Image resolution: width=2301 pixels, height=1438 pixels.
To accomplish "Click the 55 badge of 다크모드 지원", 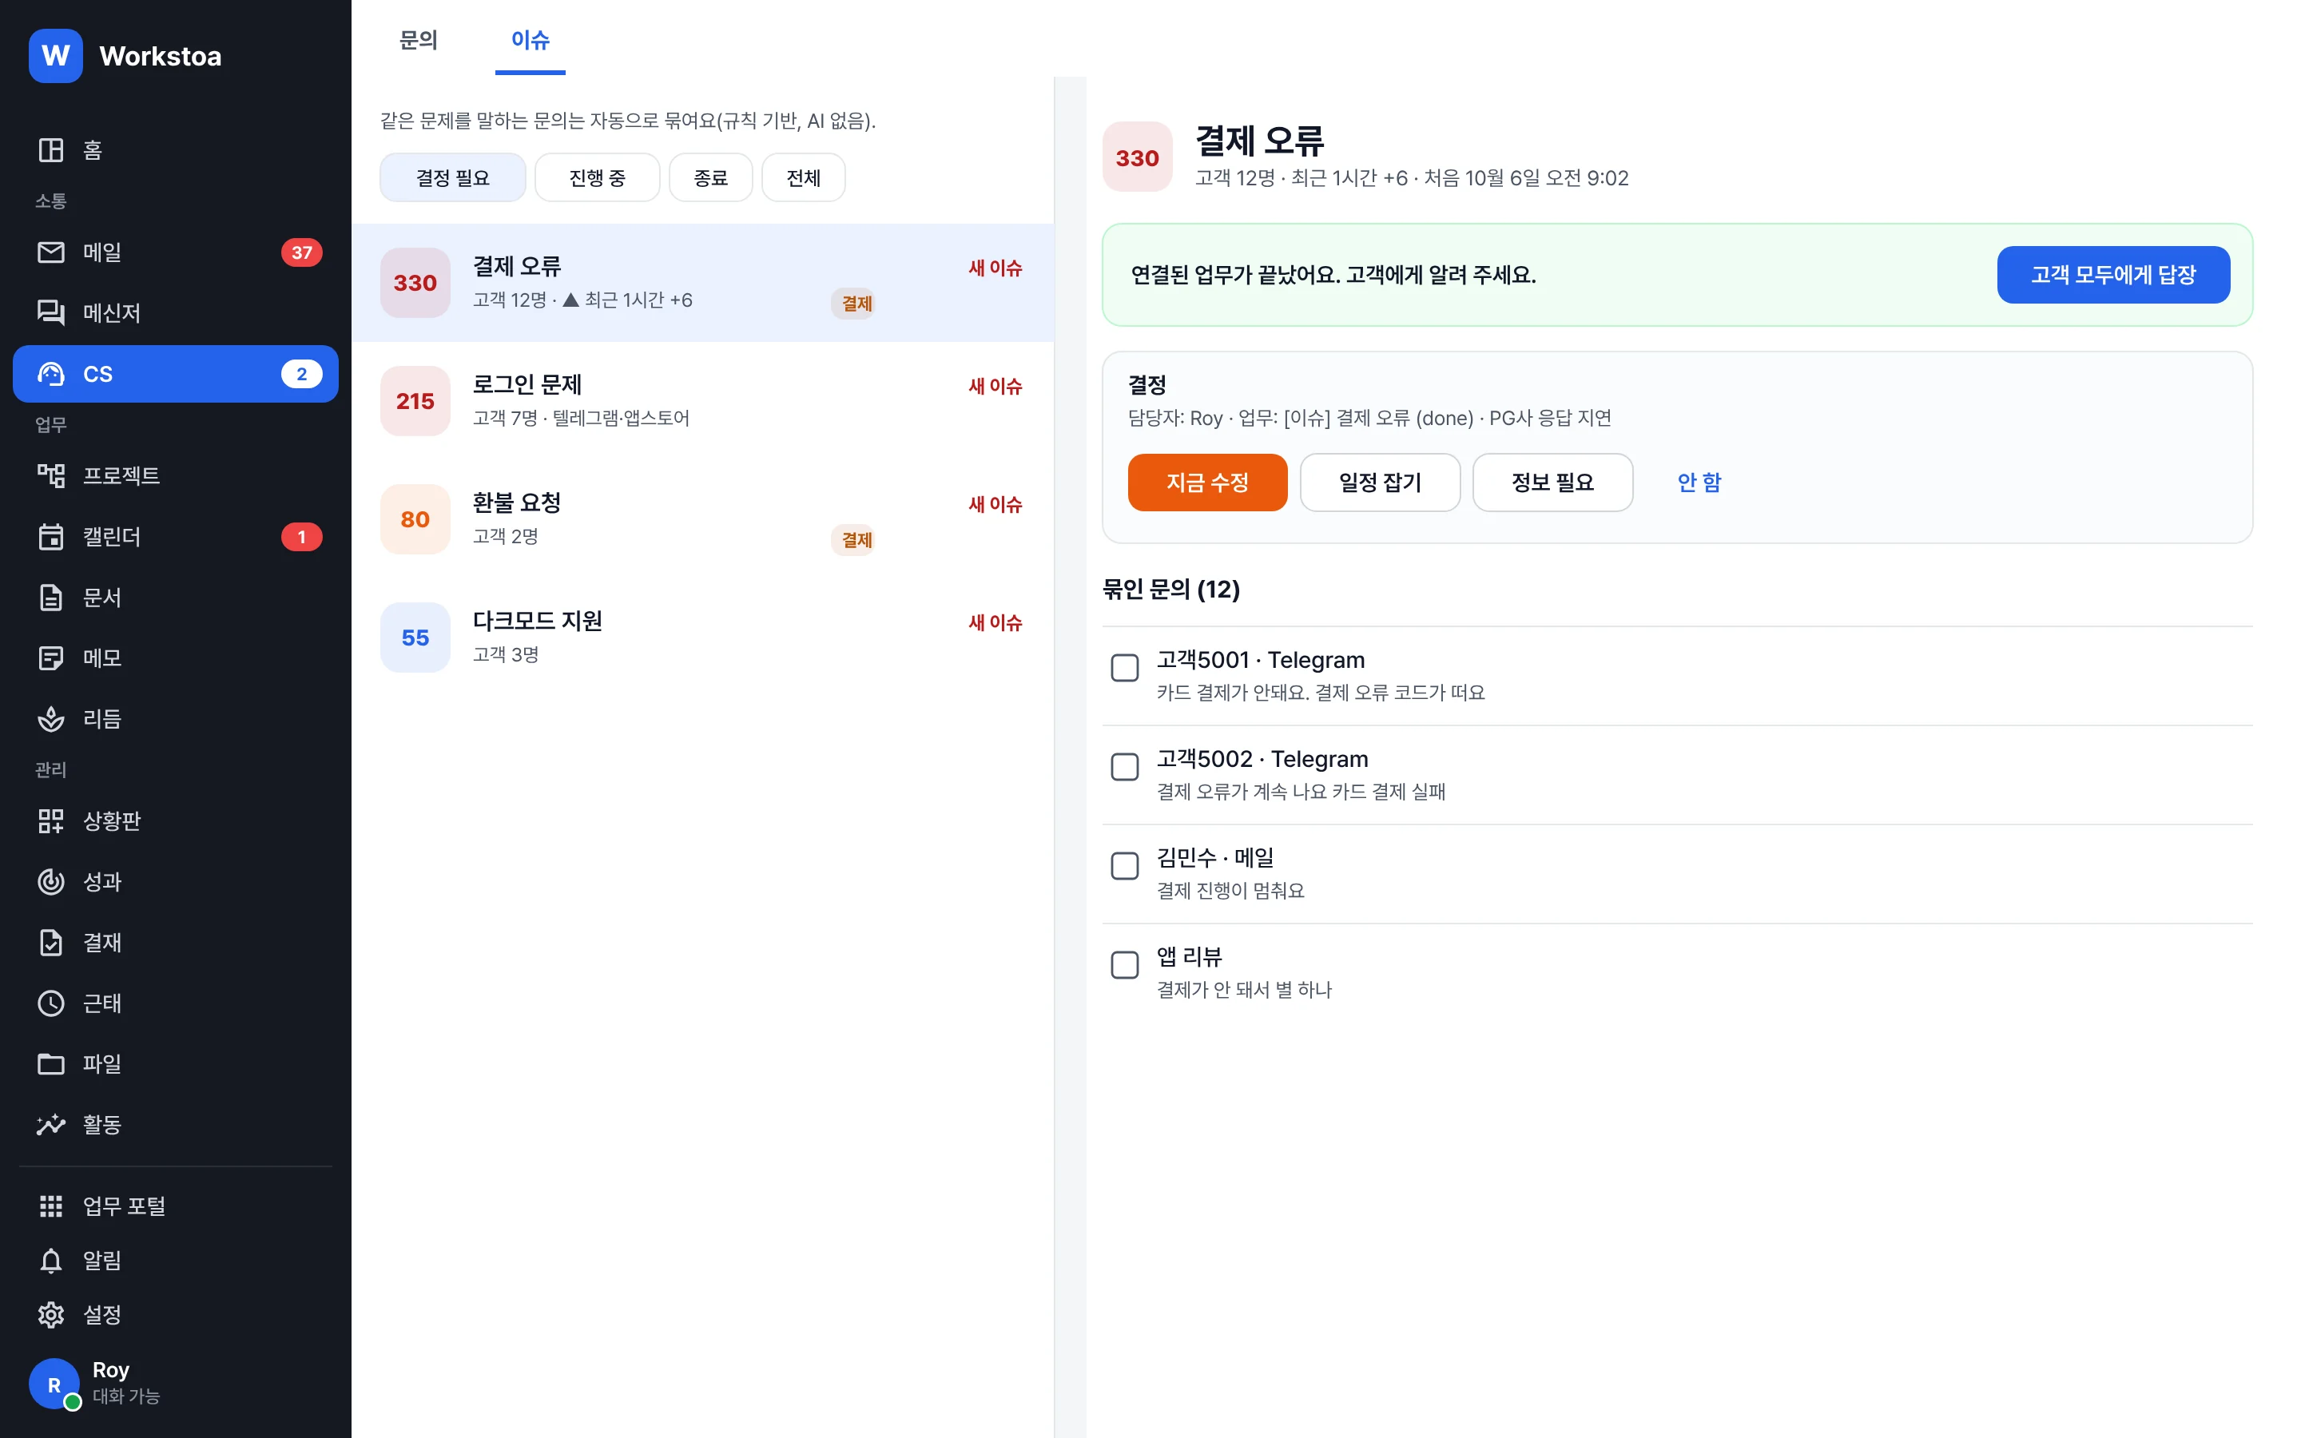I will point(415,638).
